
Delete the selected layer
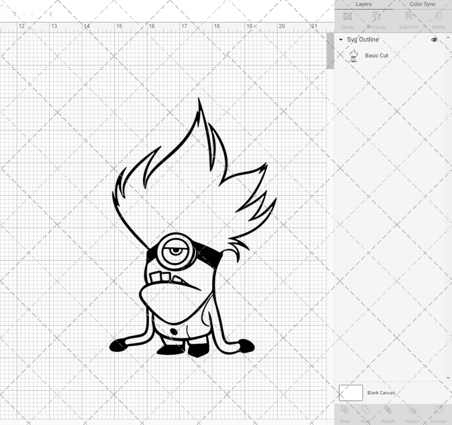click(438, 19)
